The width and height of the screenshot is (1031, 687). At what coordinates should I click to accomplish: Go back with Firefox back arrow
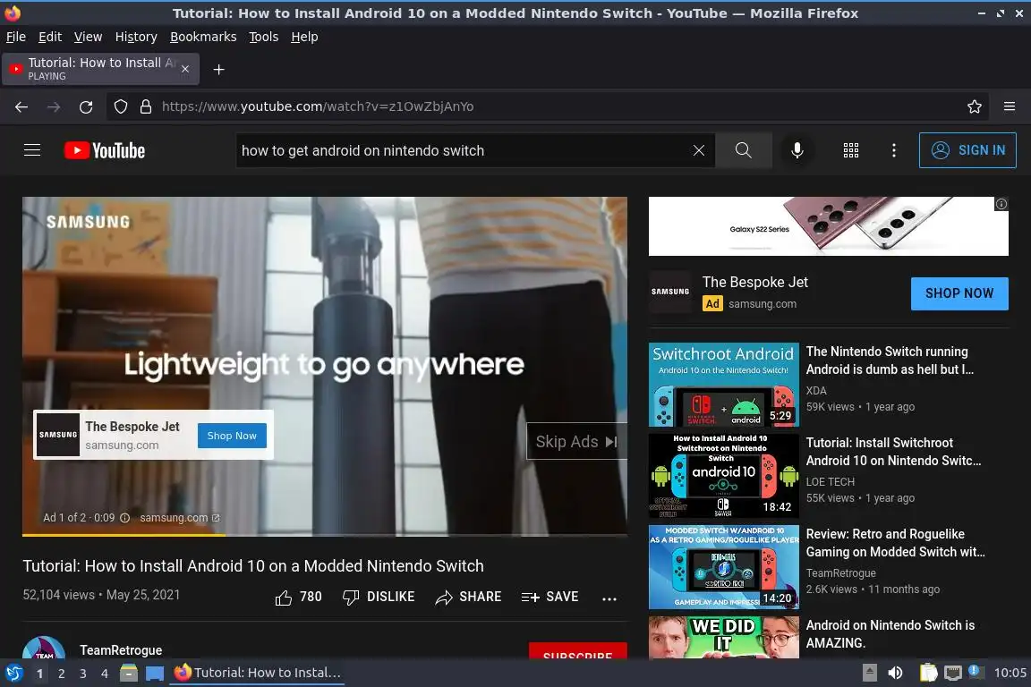click(x=21, y=106)
